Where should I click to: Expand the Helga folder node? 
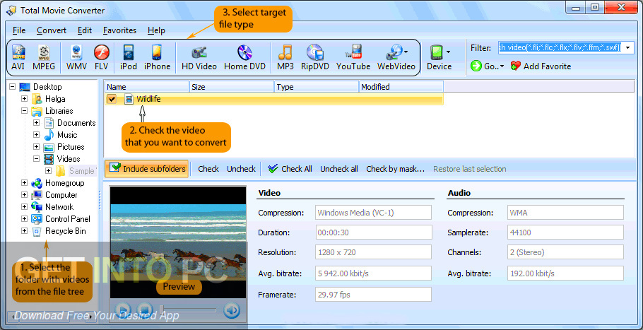[24, 99]
